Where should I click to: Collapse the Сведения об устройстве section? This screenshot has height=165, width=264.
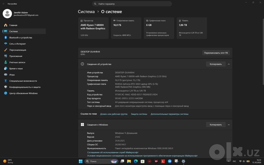pos(229,64)
